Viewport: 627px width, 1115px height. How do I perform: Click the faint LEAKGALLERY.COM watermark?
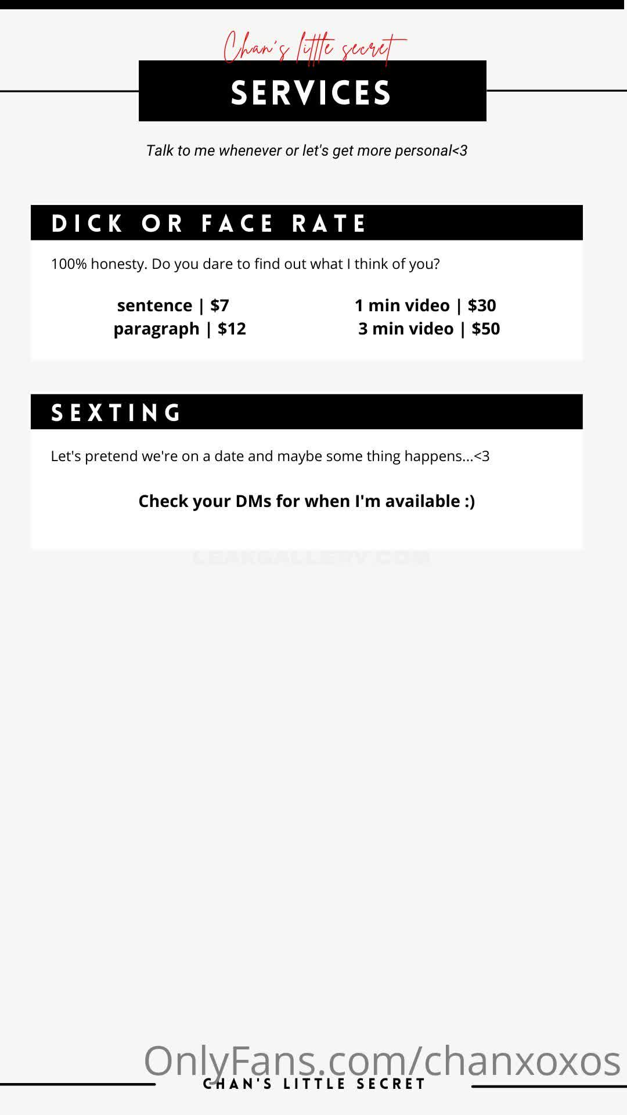(311, 558)
